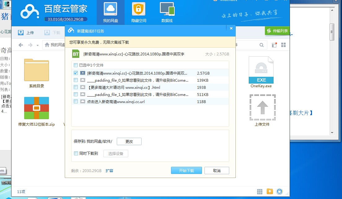The height and width of the screenshot is (199, 342).
Task: Select the OneKey.exe file
Action: (x=261, y=72)
